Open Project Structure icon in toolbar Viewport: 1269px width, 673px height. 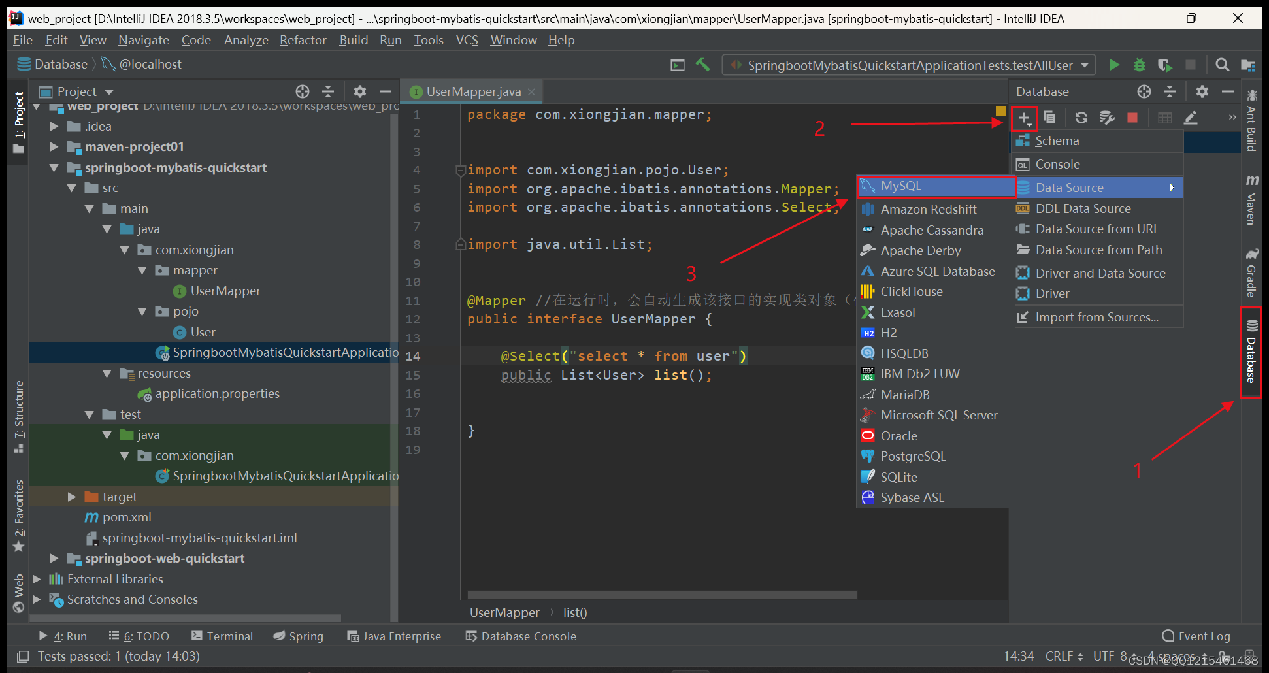[x=1248, y=65]
